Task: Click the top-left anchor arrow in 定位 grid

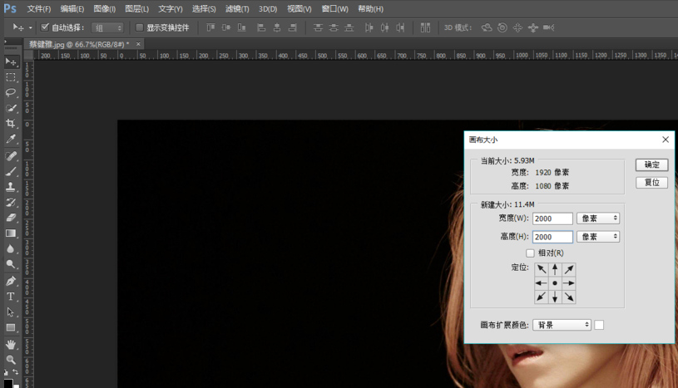Action: pos(542,269)
